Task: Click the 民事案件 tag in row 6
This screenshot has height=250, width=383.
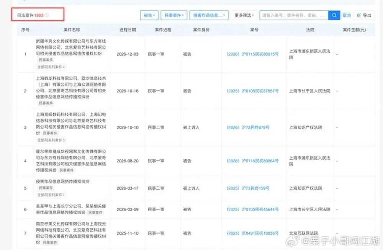Action: pos(95,212)
